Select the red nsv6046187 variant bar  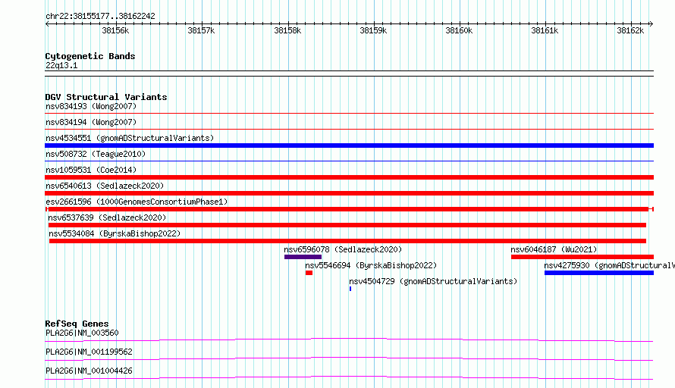582,257
